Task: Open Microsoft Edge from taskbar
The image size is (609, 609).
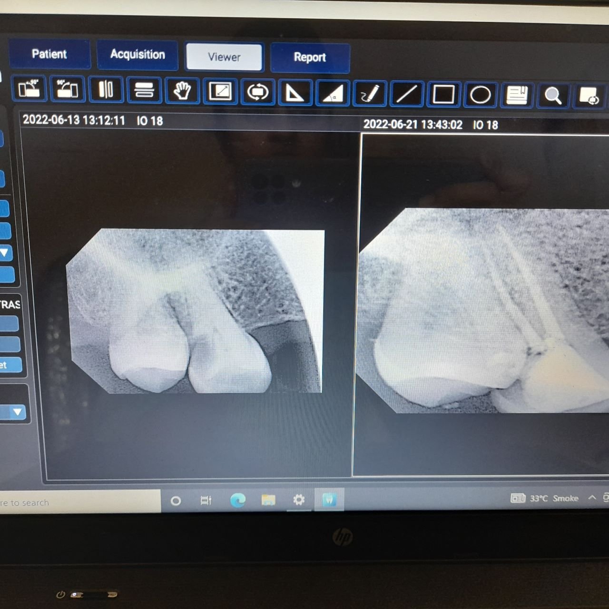Action: [237, 500]
